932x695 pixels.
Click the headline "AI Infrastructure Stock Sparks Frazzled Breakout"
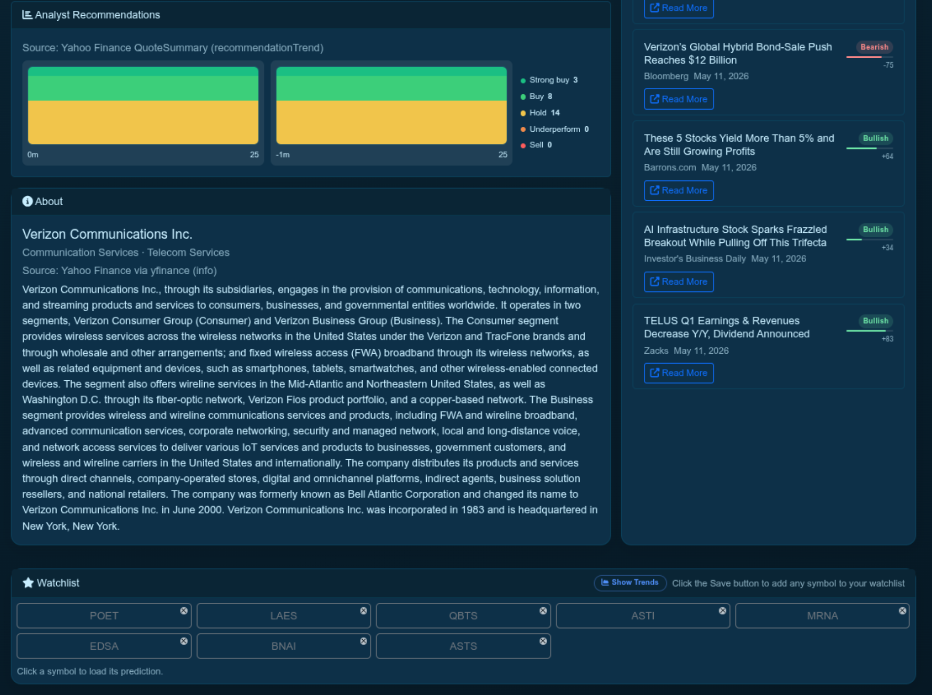coord(735,236)
